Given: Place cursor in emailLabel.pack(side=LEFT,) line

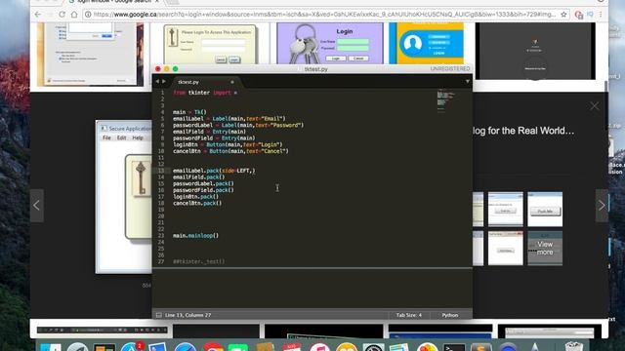Looking at the screenshot, I should (x=214, y=171).
